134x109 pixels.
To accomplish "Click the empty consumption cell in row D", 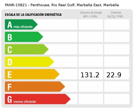I will [x=91, y=62].
